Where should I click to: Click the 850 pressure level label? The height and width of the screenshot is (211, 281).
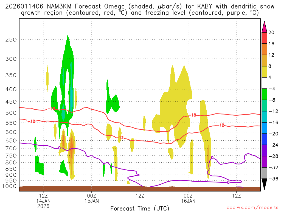pyautogui.click(x=11, y=169)
